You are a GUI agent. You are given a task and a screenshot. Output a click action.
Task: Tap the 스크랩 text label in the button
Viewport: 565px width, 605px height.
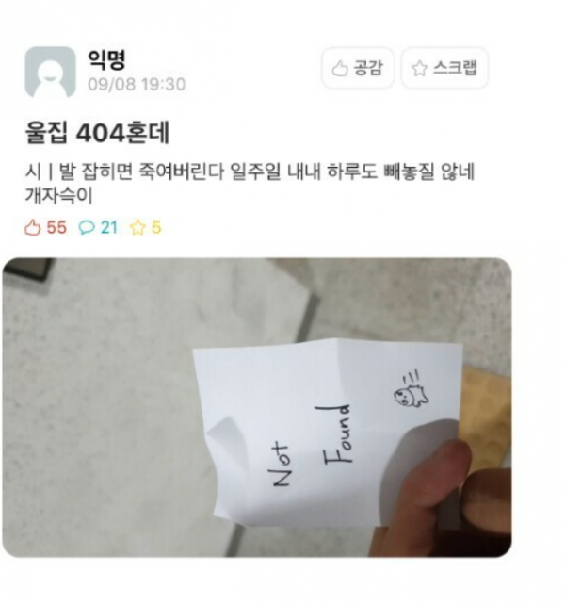click(x=455, y=68)
